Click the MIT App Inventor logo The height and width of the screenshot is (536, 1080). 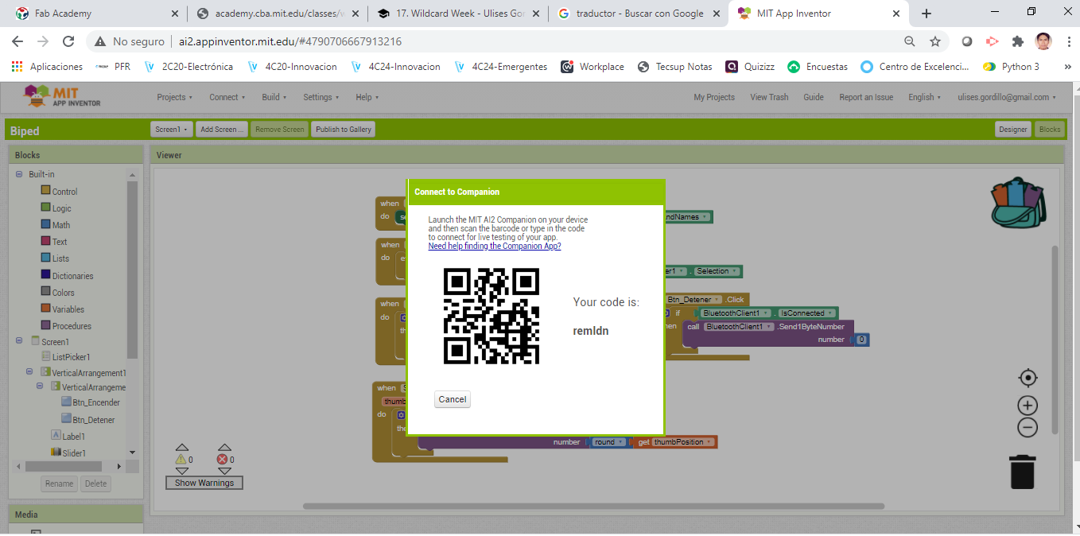tap(63, 97)
